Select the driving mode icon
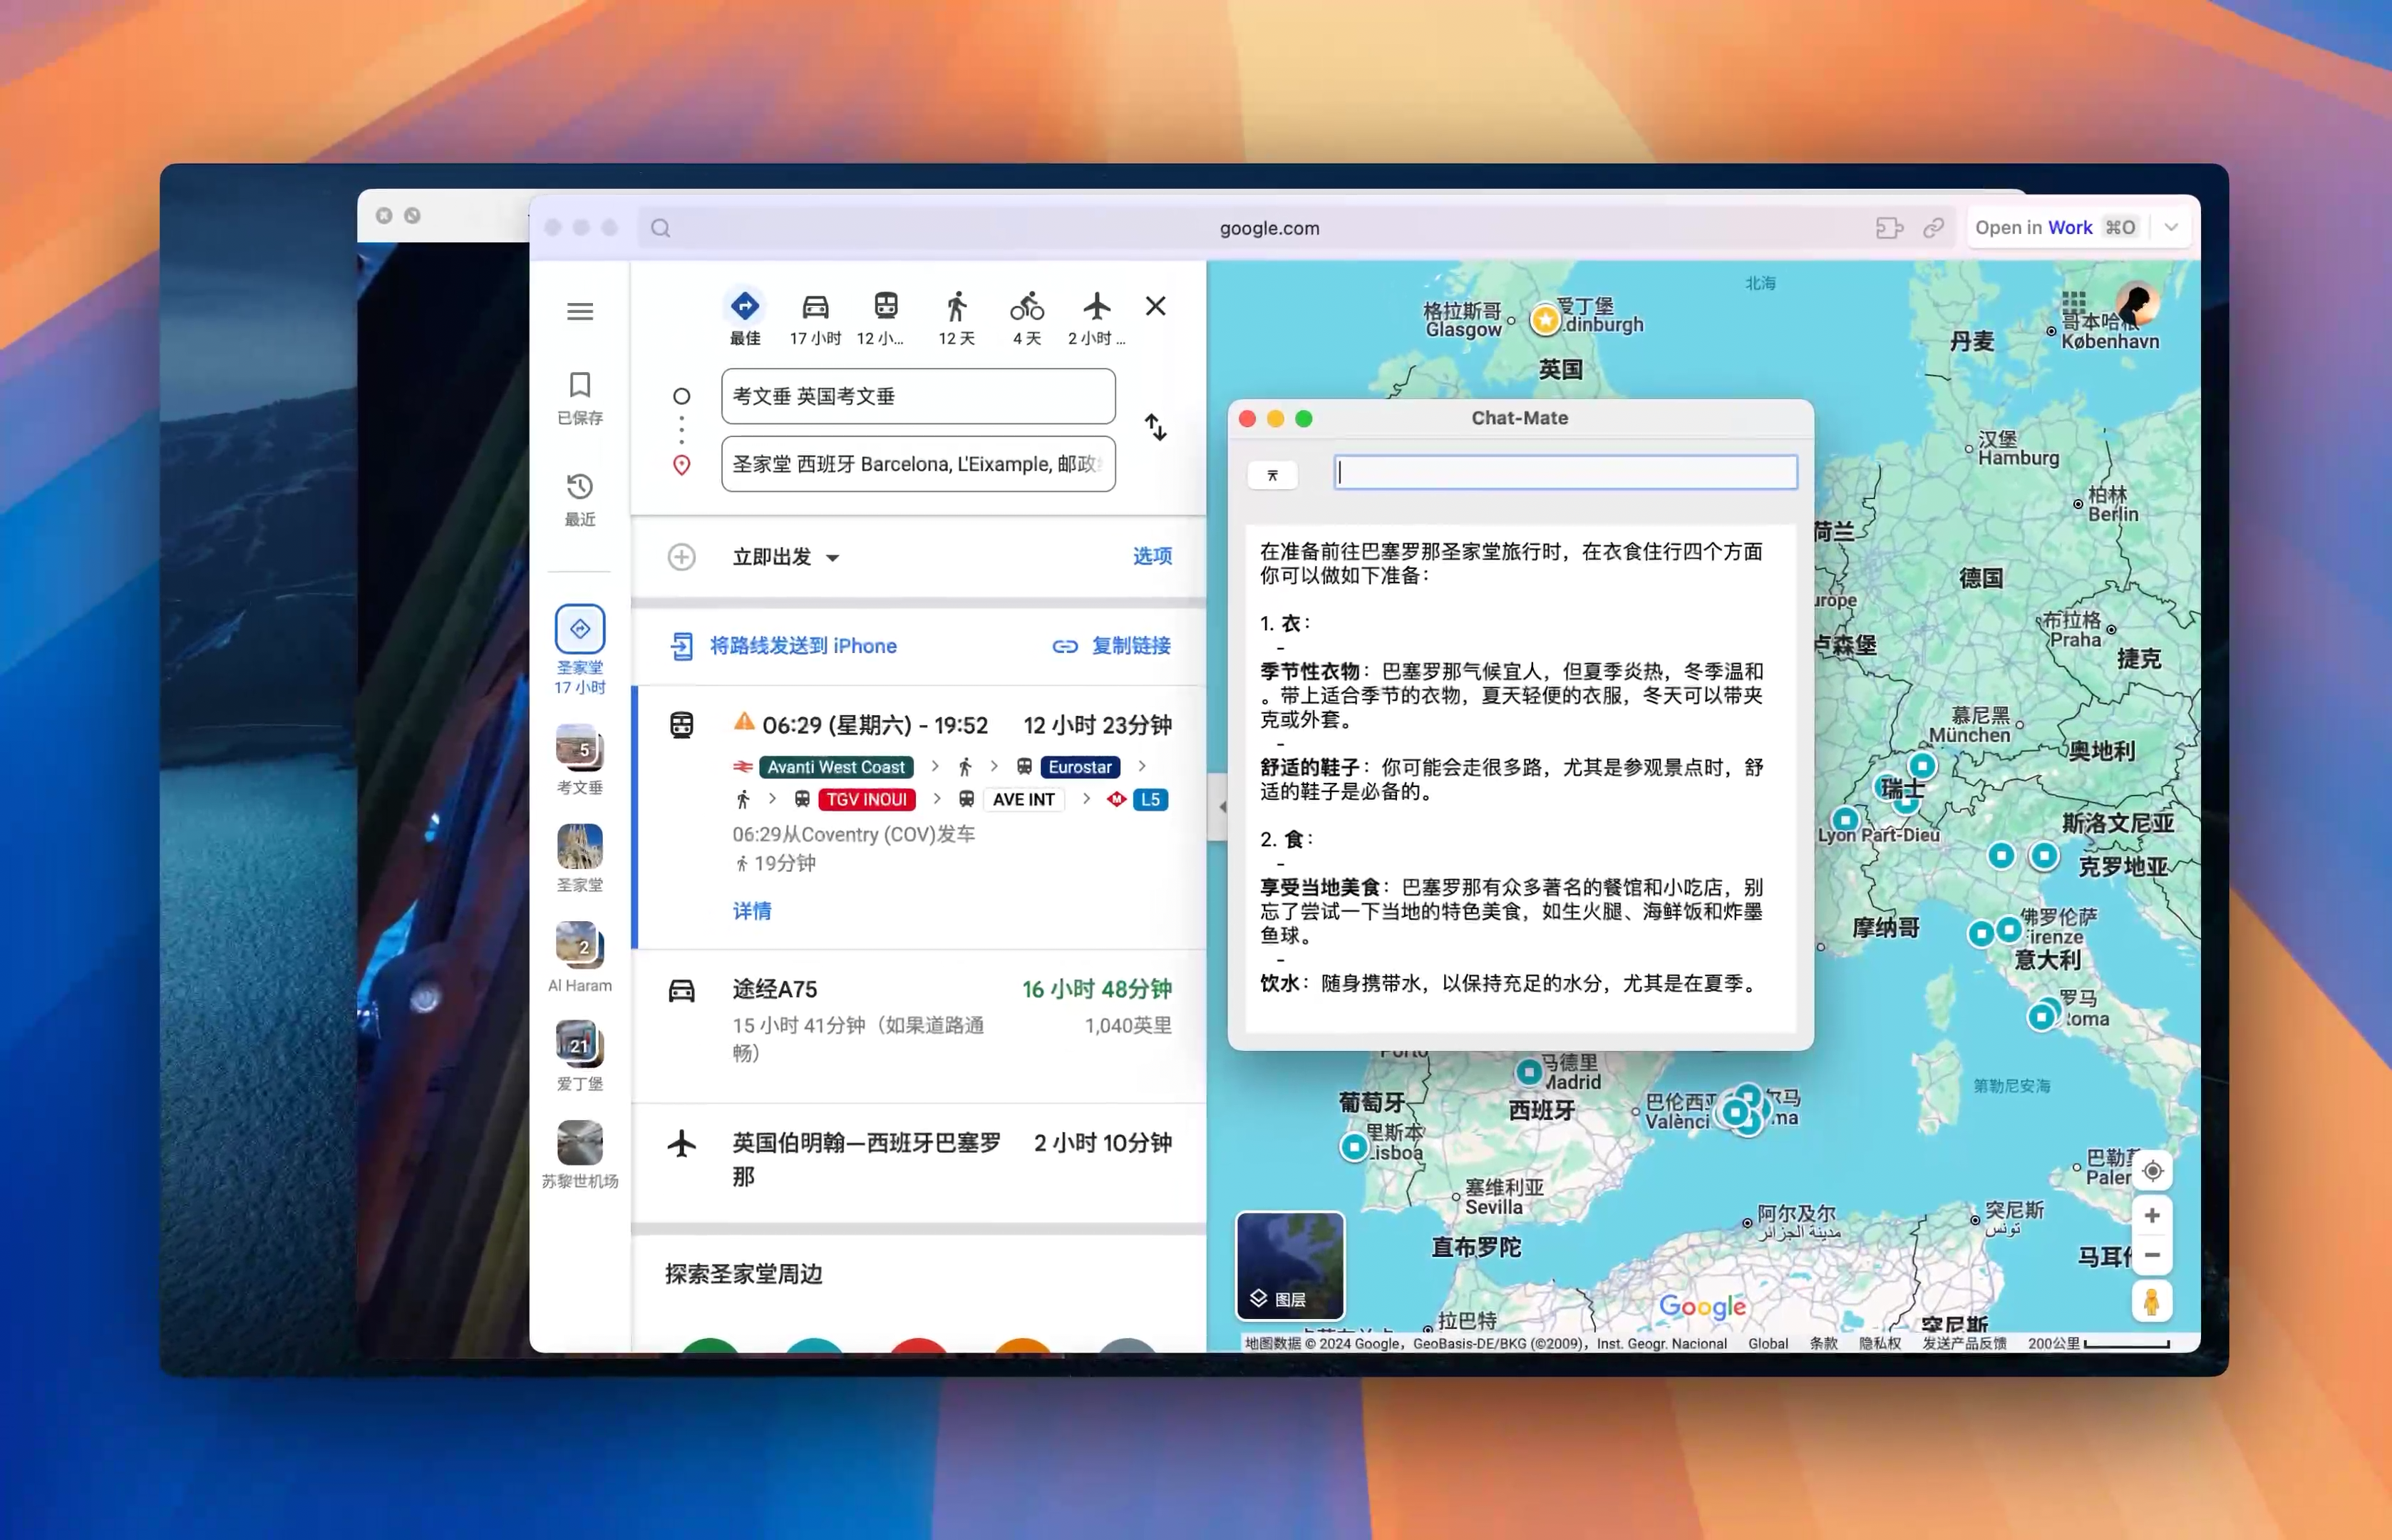The height and width of the screenshot is (1540, 2392). tap(815, 308)
